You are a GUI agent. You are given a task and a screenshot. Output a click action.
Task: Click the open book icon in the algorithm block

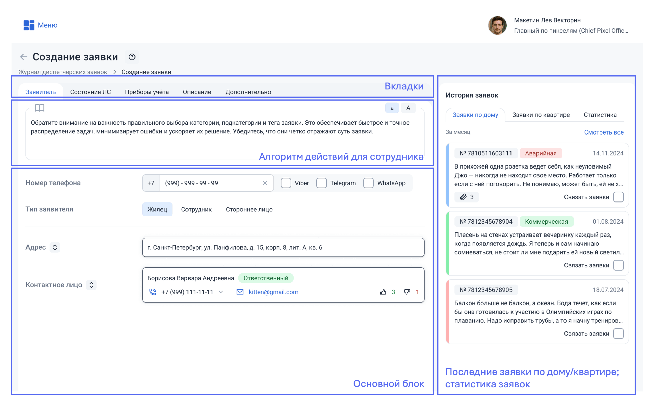[x=40, y=108]
